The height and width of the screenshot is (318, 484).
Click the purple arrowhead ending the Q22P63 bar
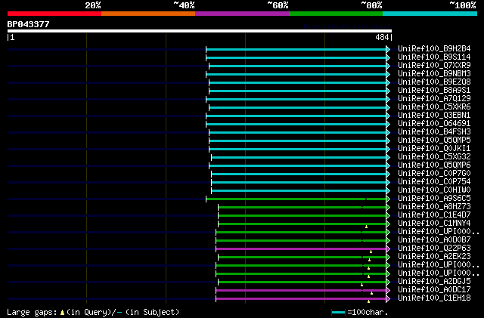[388, 249]
